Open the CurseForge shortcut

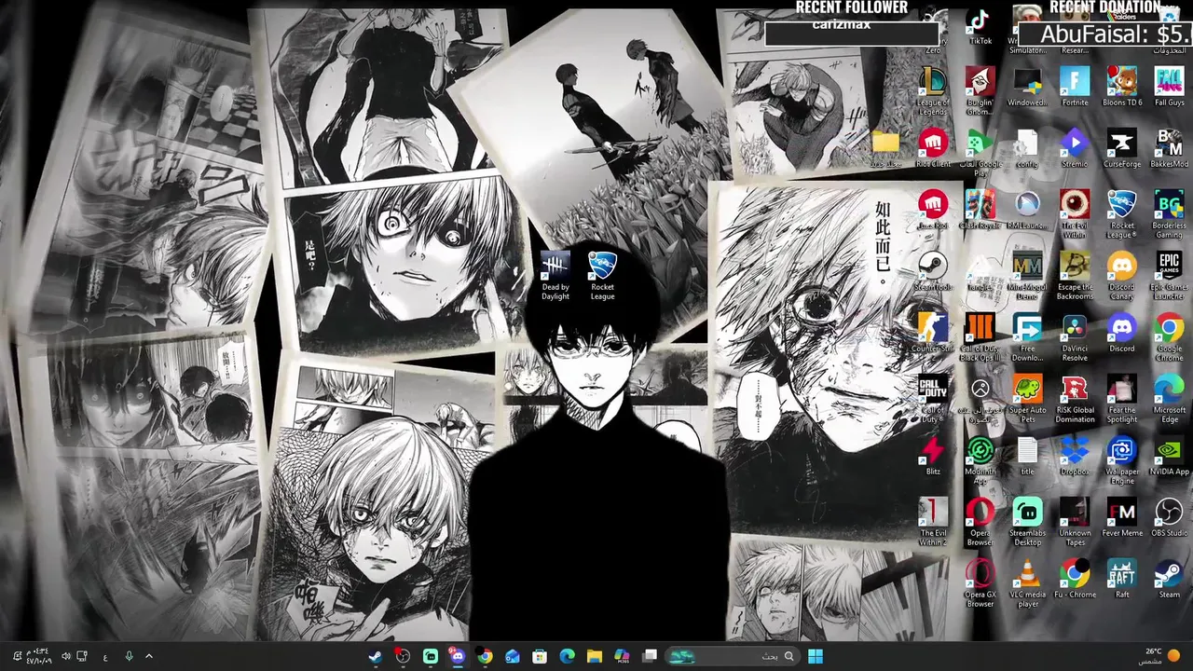(1122, 148)
